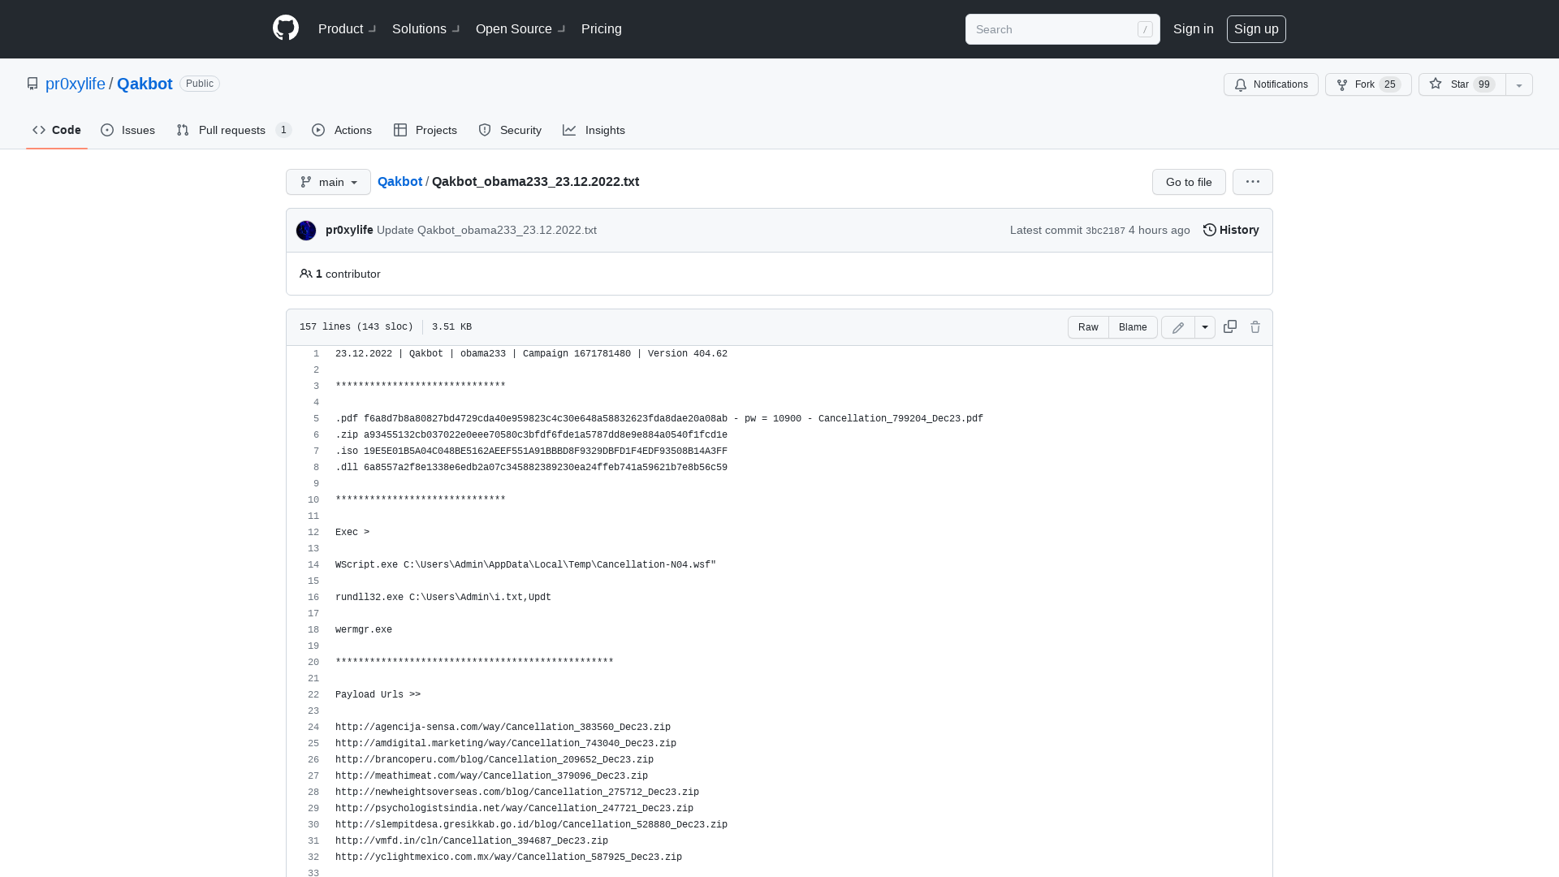The image size is (1559, 877).
Task: Click the Fork count badge 25
Action: coord(1390,84)
